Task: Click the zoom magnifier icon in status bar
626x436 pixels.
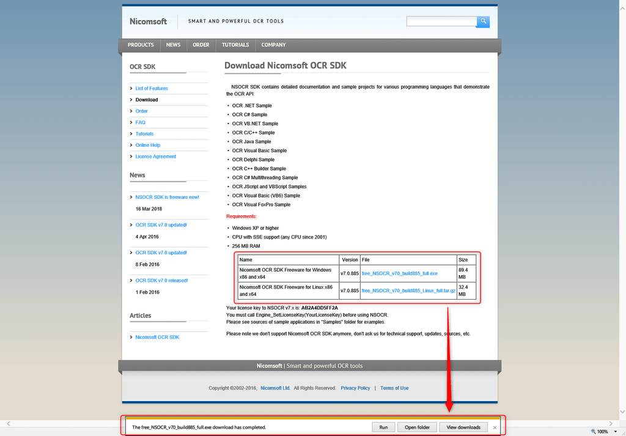Action: 594,431
